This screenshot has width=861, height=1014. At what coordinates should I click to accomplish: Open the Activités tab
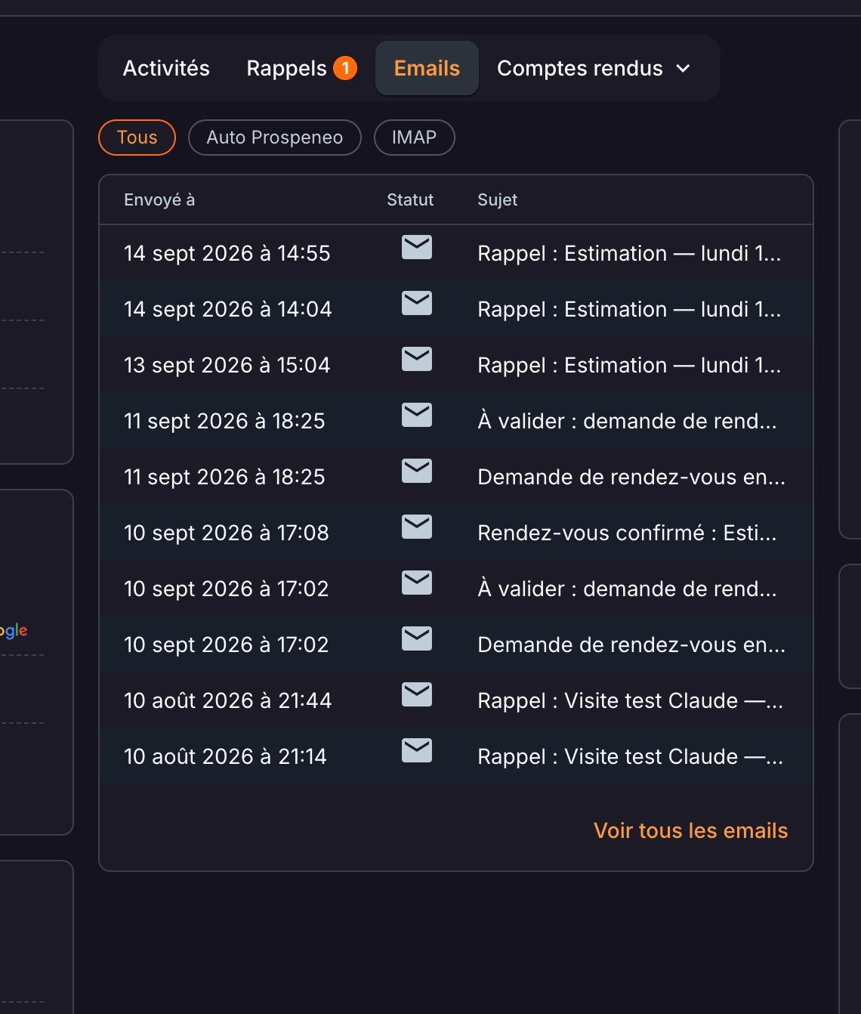(x=166, y=68)
